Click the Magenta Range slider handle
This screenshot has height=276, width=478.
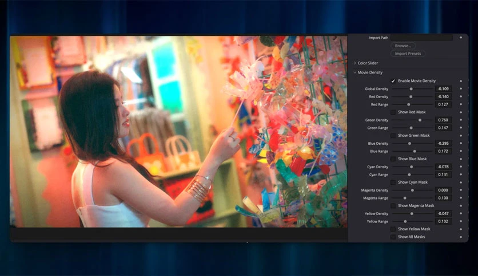click(x=405, y=198)
